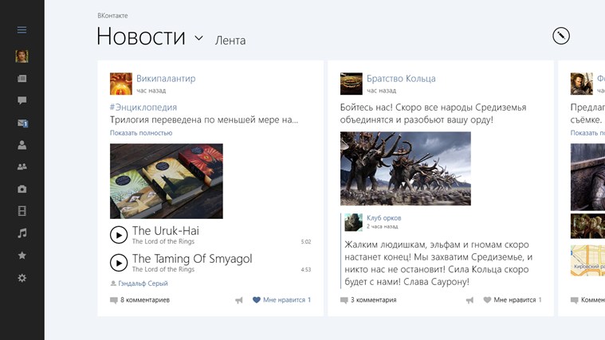Open the user profile avatar in sidebar
The width and height of the screenshot is (605, 340).
point(22,57)
